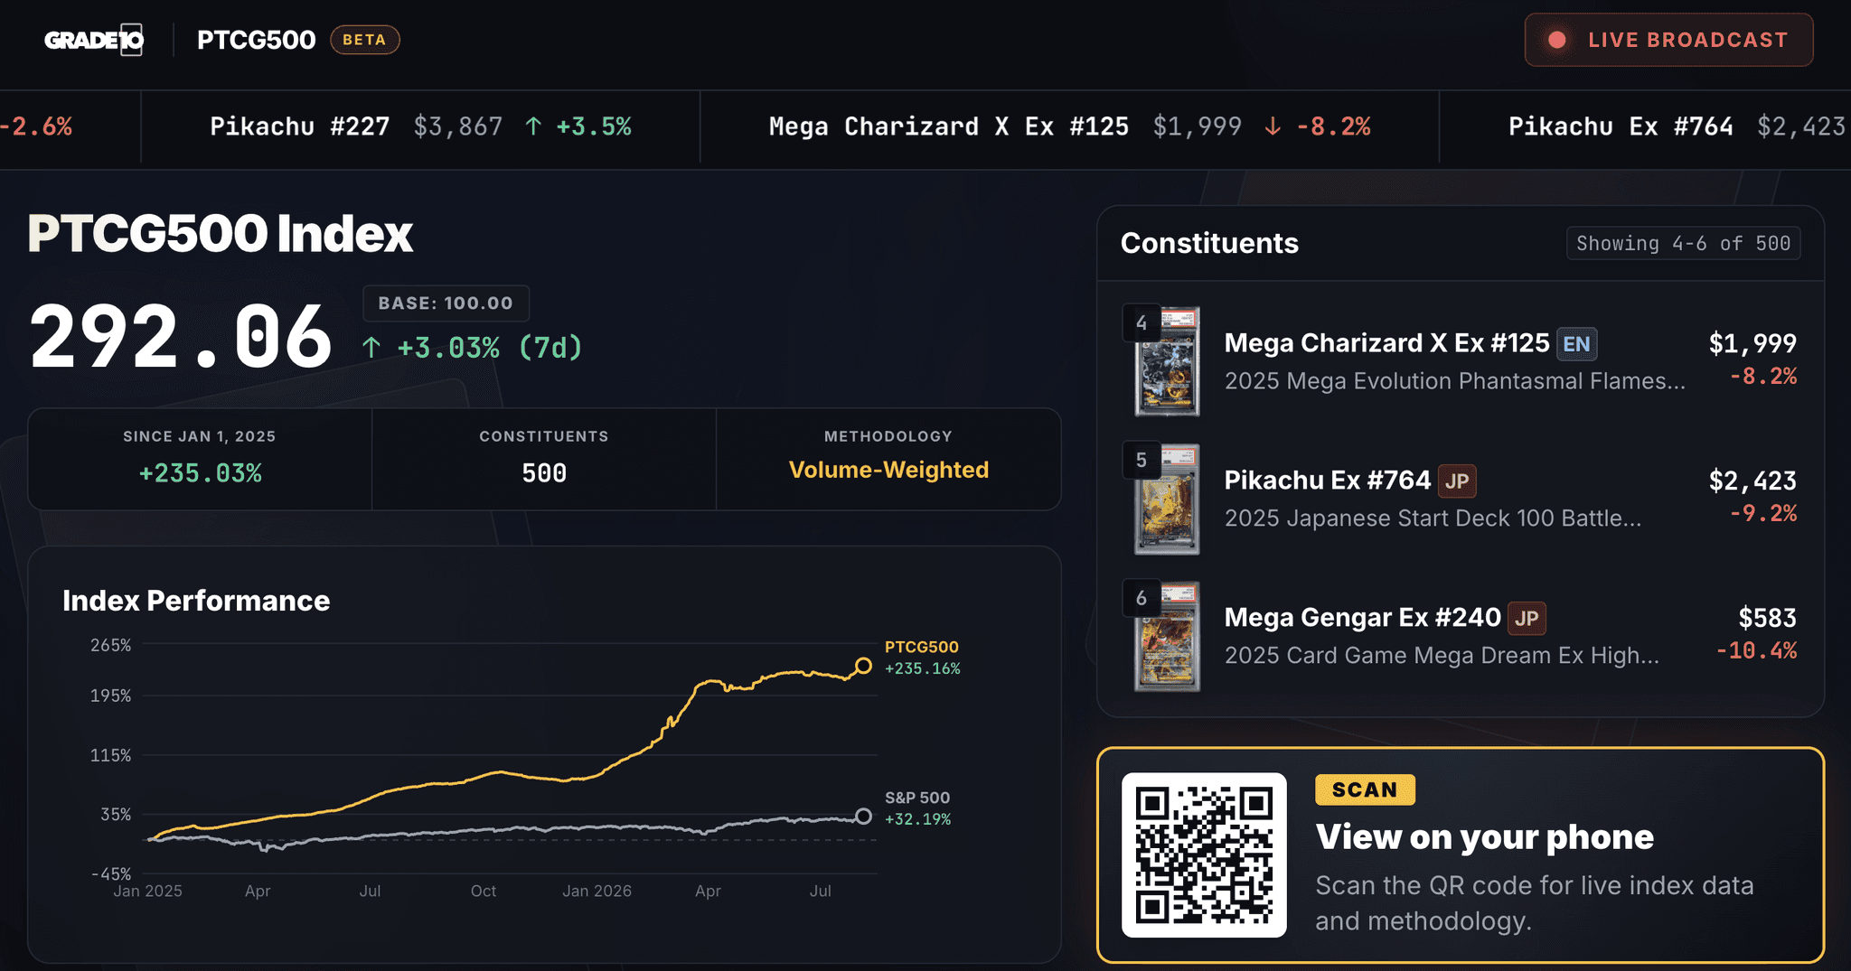The height and width of the screenshot is (971, 1851).
Task: Click the PTCG500 chart legend label
Action: 921,647
